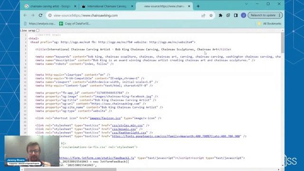Viewport: 304px width, 171px height.
Task: Open the jotform feedback2.js script link
Action: click(x=96, y=158)
